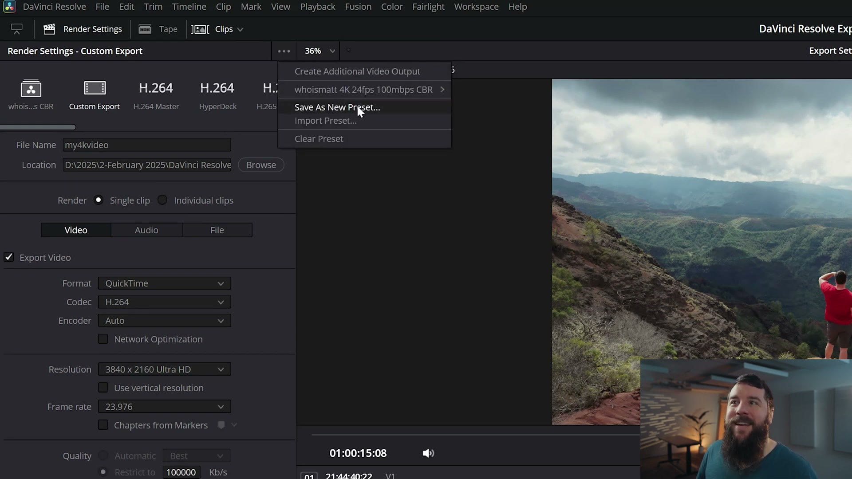852x479 pixels.
Task: Switch to the Audio settings tab
Action: [x=146, y=230]
